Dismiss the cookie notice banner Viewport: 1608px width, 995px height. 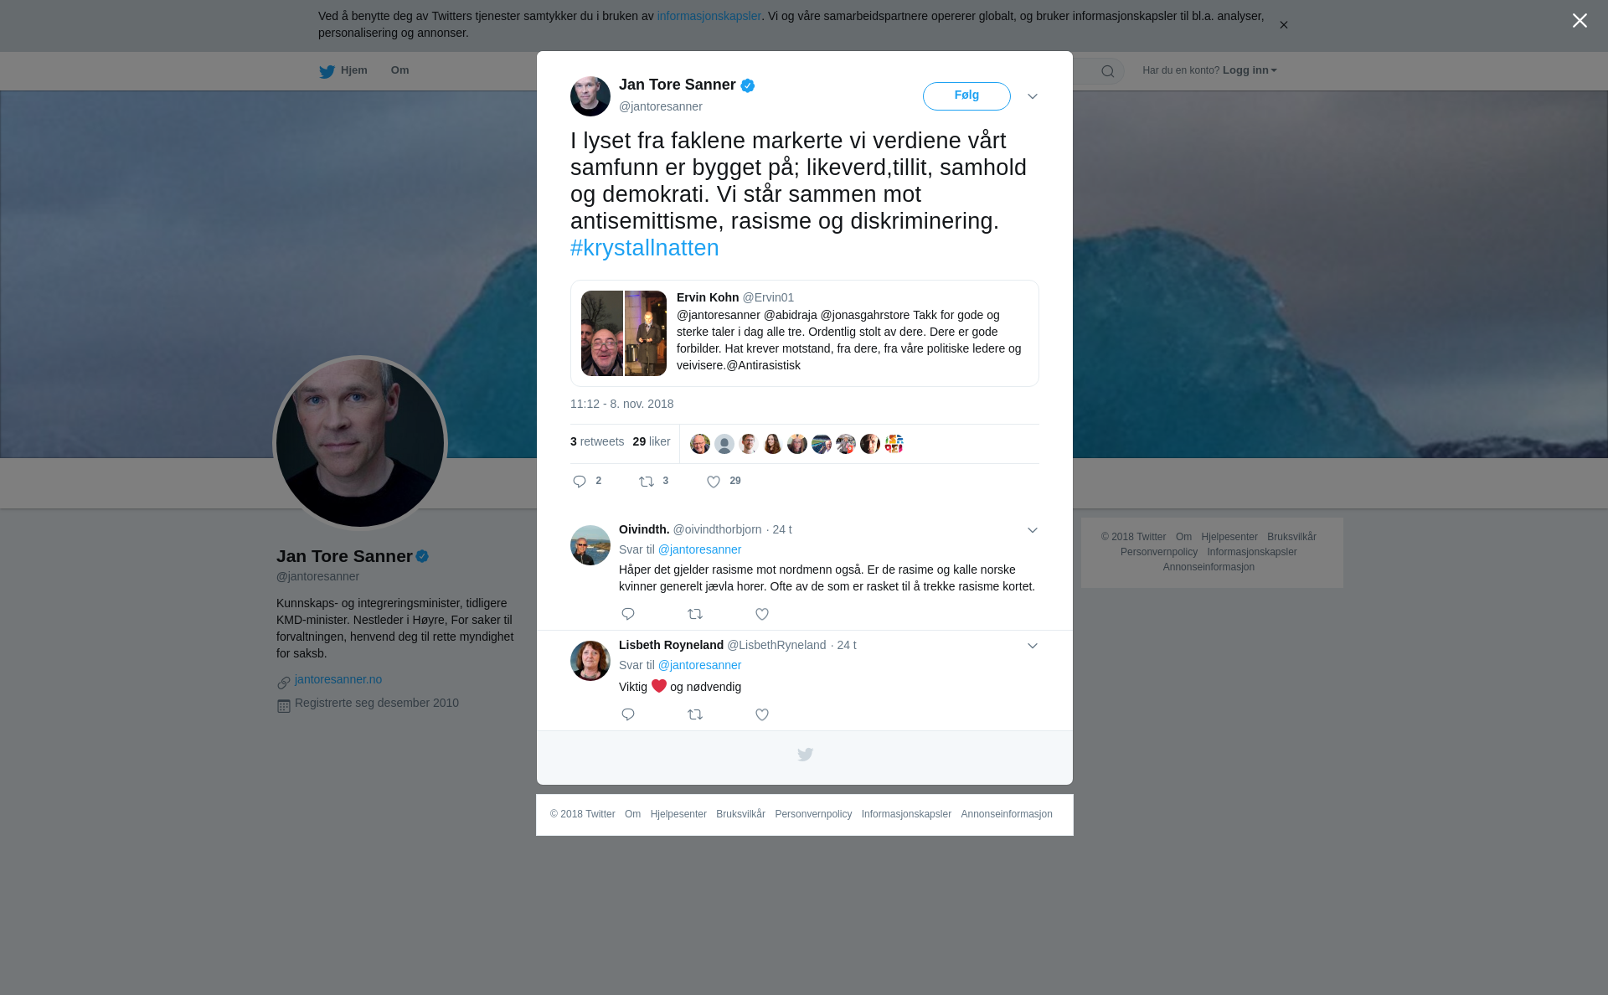(1283, 25)
